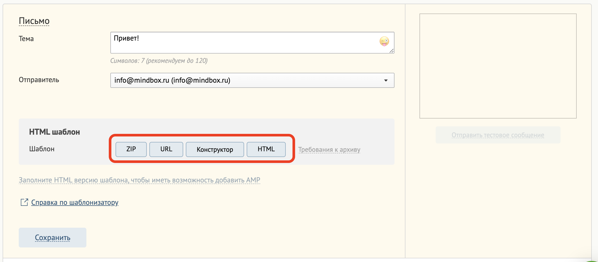Click the empty email preview pane

[498, 66]
